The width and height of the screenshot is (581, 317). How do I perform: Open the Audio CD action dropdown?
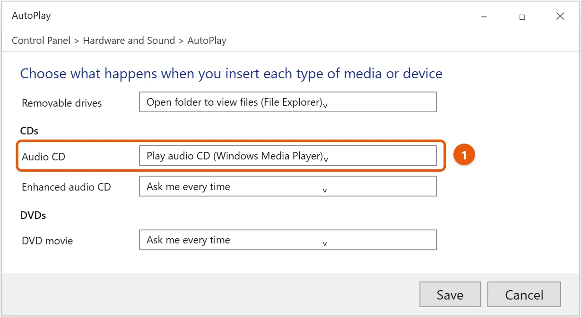[x=287, y=156]
